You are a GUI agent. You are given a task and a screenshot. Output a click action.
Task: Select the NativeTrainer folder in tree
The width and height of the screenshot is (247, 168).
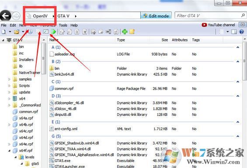tap(29, 73)
